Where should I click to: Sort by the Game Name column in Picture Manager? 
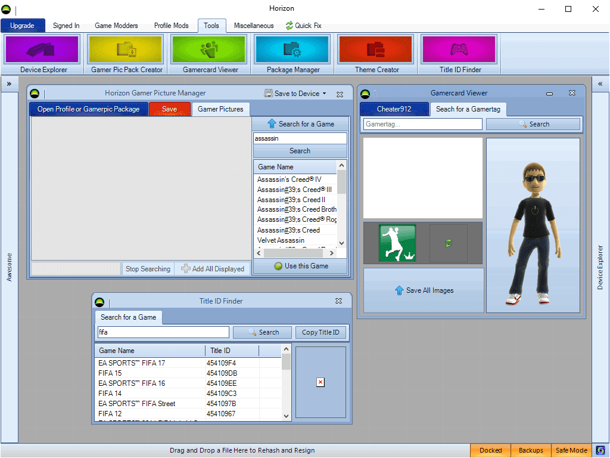(x=295, y=167)
